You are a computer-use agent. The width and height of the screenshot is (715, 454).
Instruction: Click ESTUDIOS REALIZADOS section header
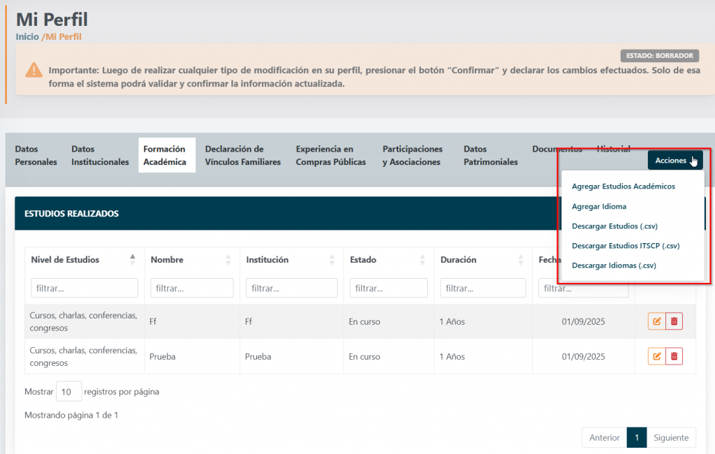tap(72, 214)
